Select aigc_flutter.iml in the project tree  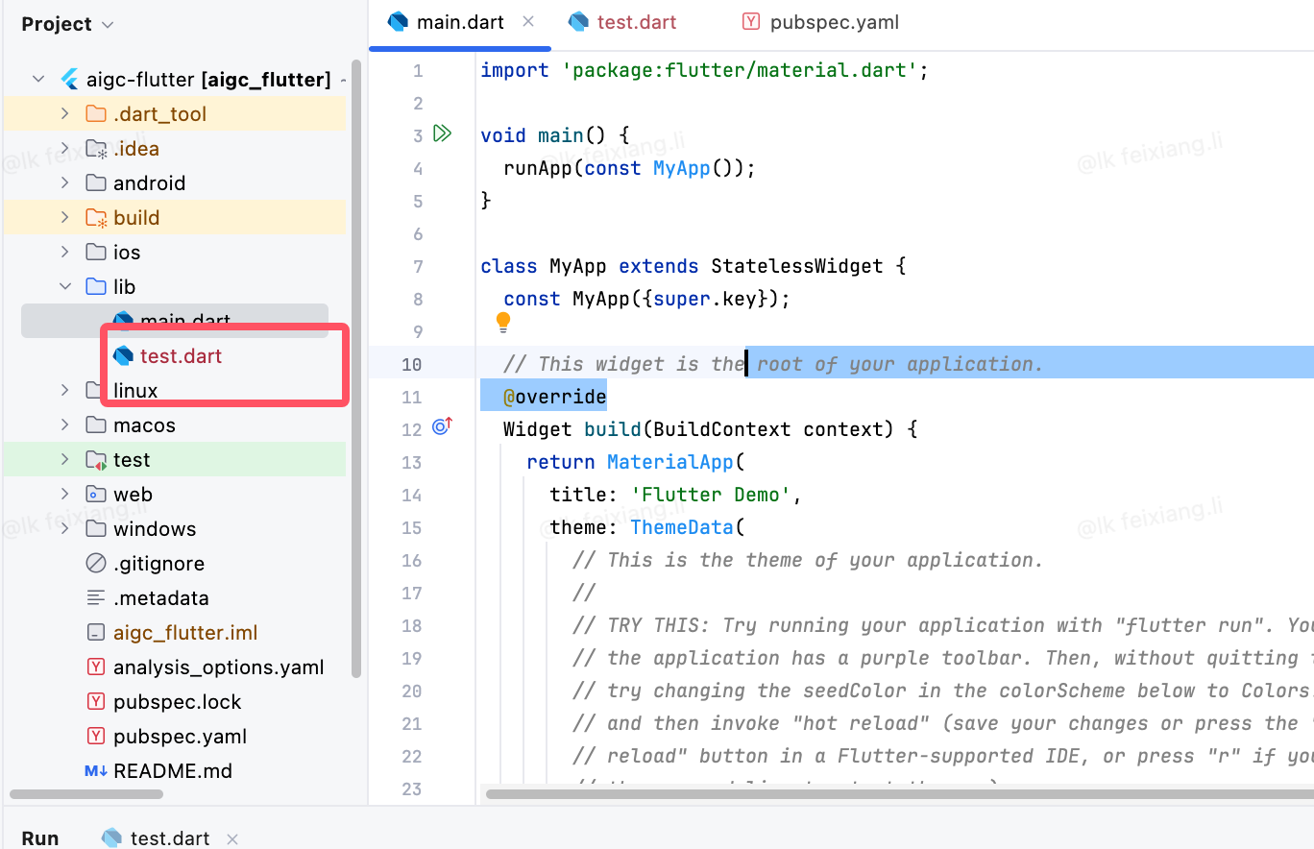tap(185, 632)
